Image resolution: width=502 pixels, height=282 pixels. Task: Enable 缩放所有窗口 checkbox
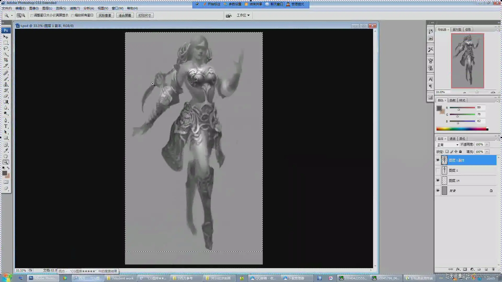pos(73,15)
